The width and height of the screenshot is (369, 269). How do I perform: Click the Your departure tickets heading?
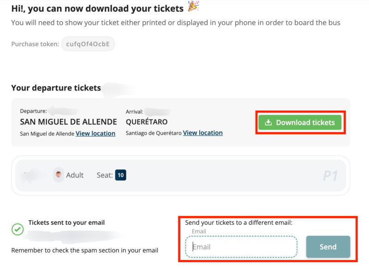point(56,88)
